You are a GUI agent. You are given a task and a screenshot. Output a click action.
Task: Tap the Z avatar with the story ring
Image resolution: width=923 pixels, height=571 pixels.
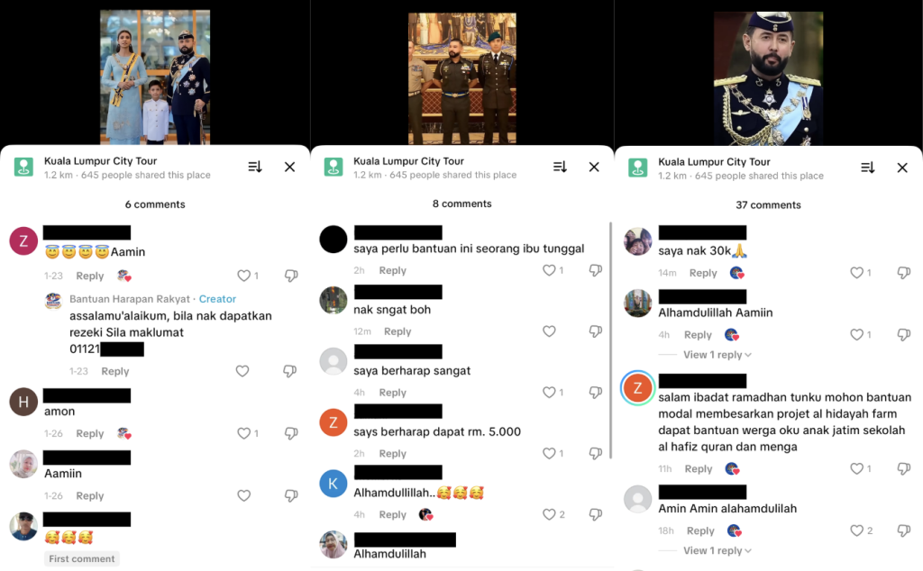pyautogui.click(x=637, y=387)
